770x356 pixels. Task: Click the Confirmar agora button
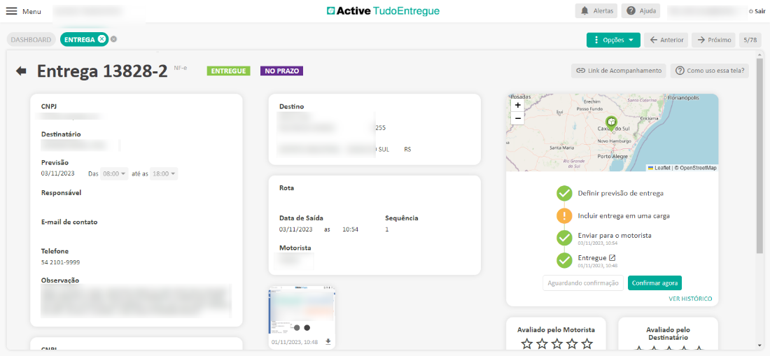(x=654, y=283)
